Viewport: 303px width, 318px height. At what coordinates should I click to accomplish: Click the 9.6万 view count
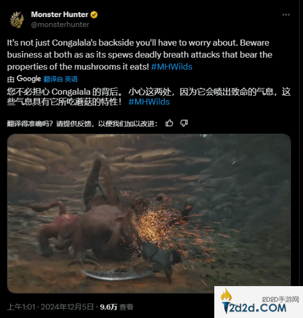tap(109, 307)
